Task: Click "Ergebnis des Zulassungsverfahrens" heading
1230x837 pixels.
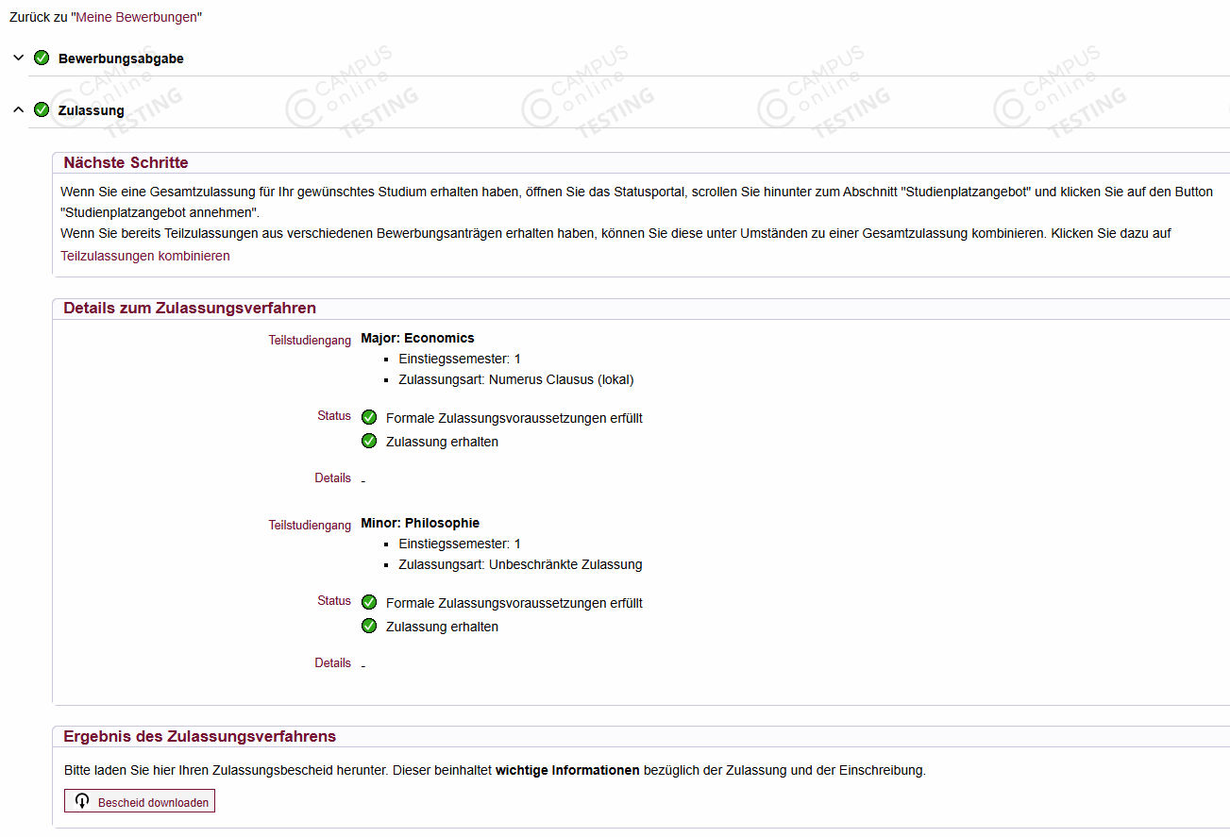Action: coord(199,736)
